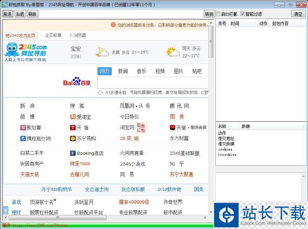
Task: Click the 转到 go button
Action: [209, 14]
